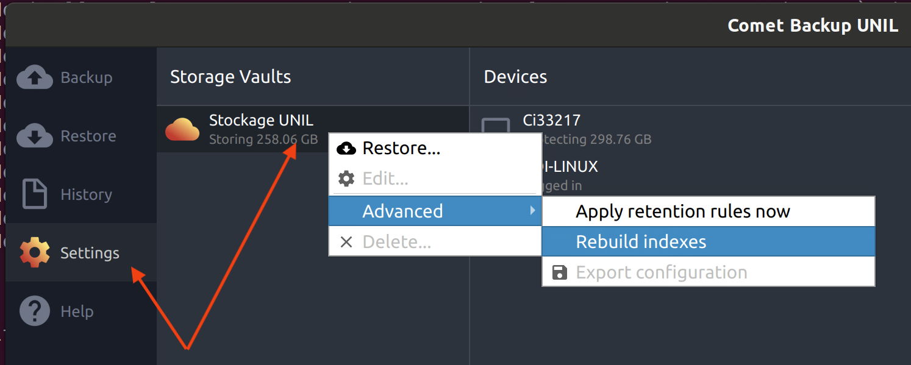Select the Stockage UNIL storage vault name
The image size is (911, 365).
pos(261,120)
